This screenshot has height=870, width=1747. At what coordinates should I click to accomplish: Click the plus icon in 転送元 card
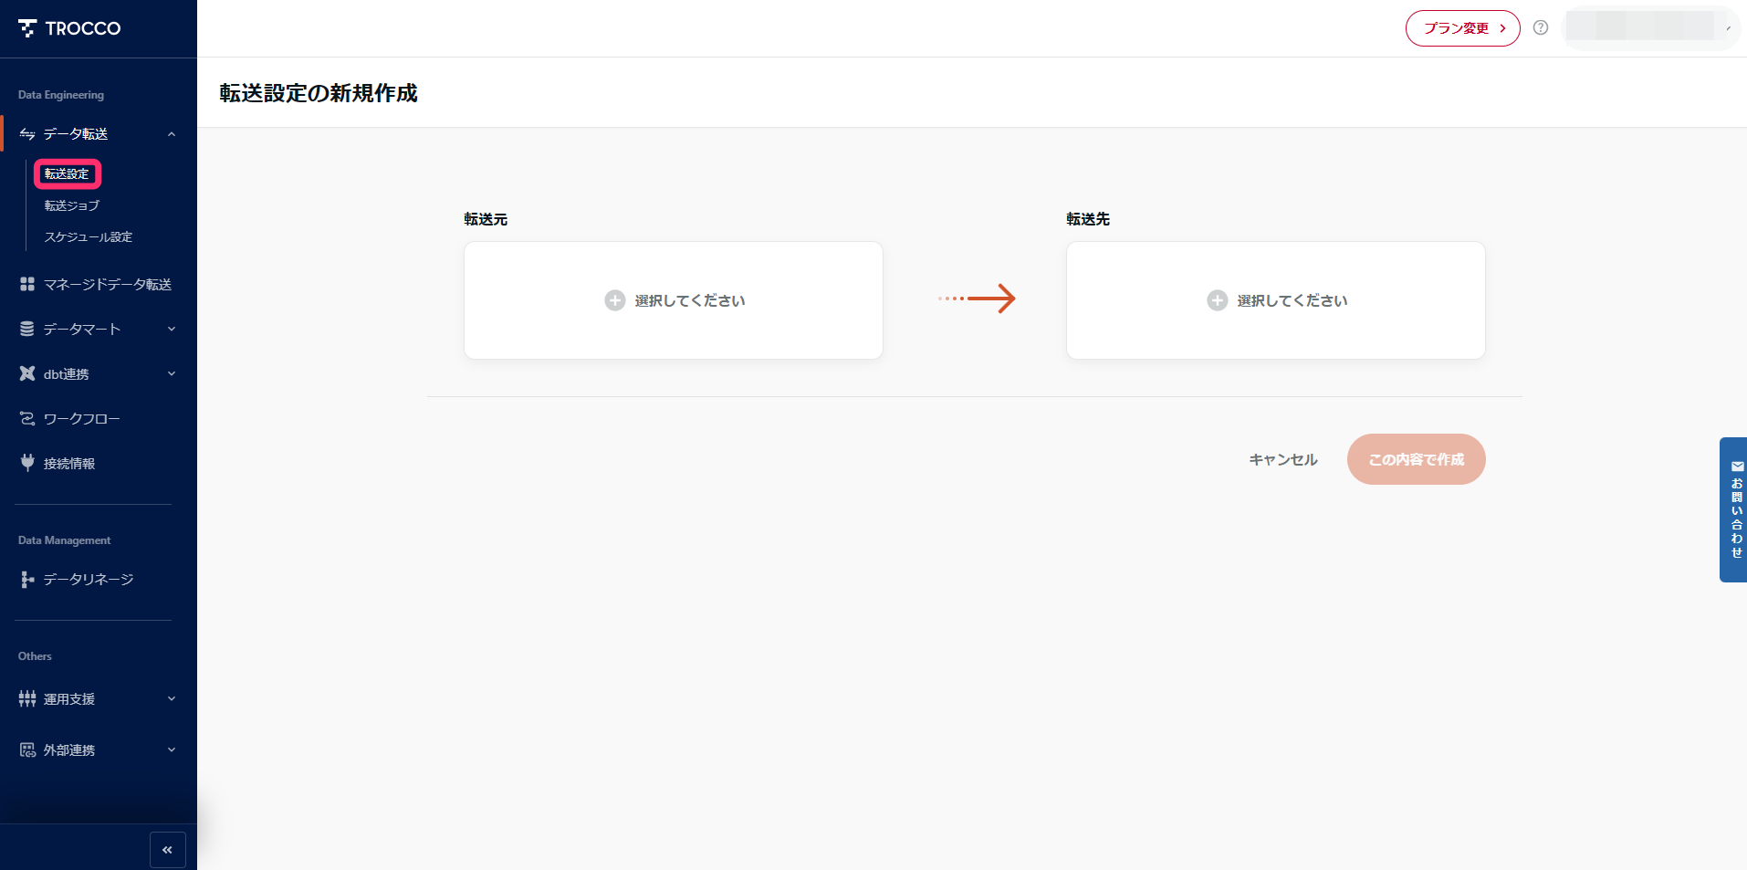pos(614,300)
